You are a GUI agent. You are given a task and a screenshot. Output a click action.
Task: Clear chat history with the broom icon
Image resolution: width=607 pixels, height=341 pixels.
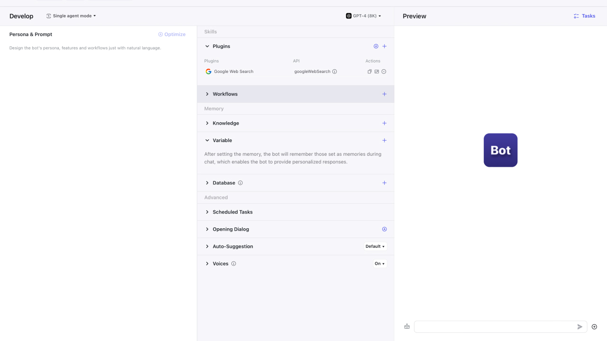click(x=407, y=326)
